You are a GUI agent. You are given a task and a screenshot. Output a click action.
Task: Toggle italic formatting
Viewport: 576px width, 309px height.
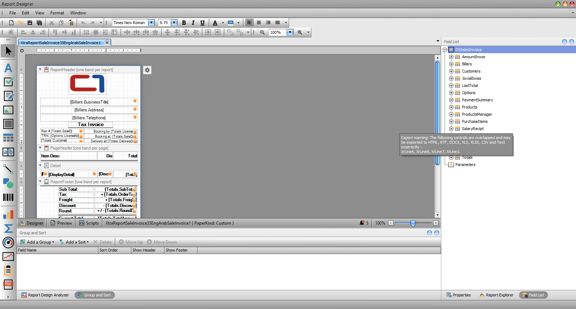coord(193,23)
